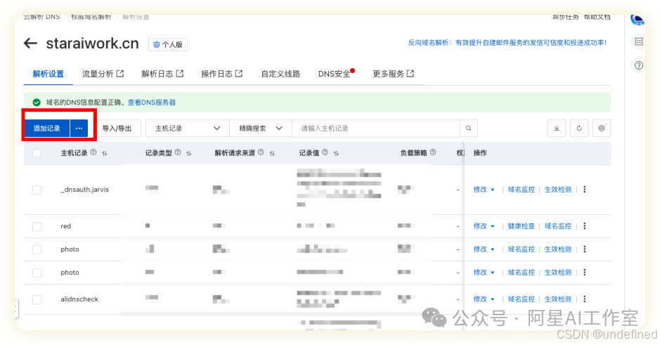Select all records header checkbox
The image size is (660, 345).
[x=37, y=153]
